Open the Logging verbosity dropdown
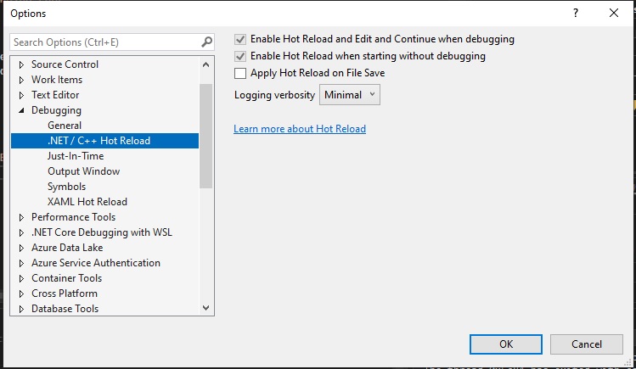 coord(350,95)
